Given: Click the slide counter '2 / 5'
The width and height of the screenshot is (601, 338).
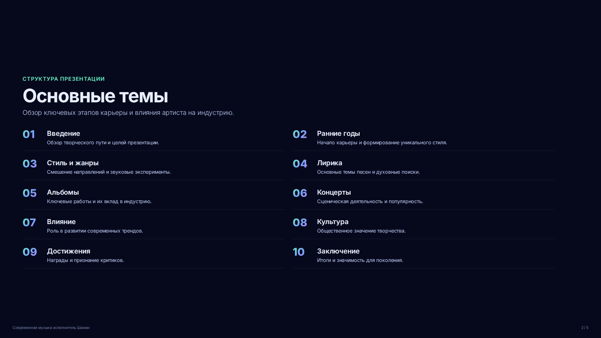Looking at the screenshot, I should point(585,328).
